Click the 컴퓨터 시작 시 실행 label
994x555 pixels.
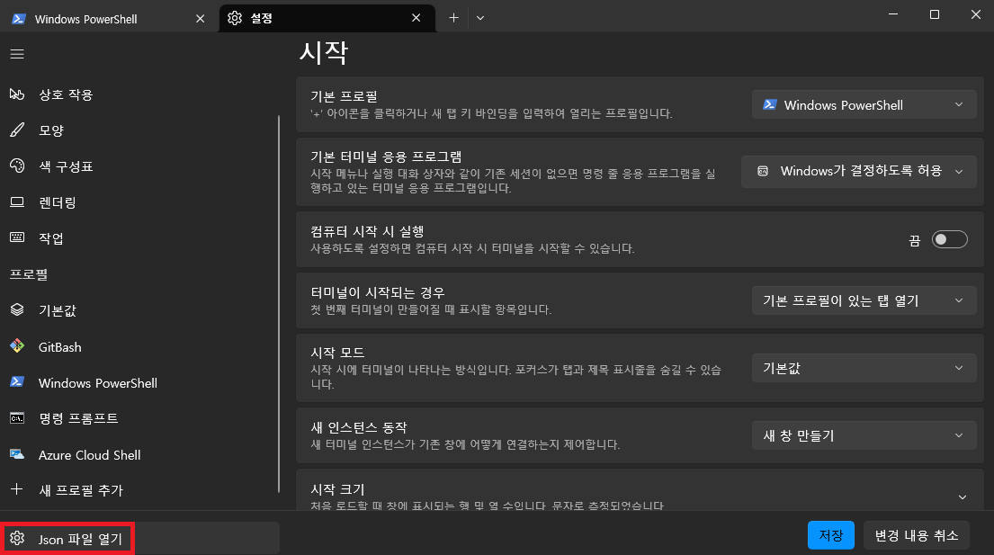click(367, 231)
